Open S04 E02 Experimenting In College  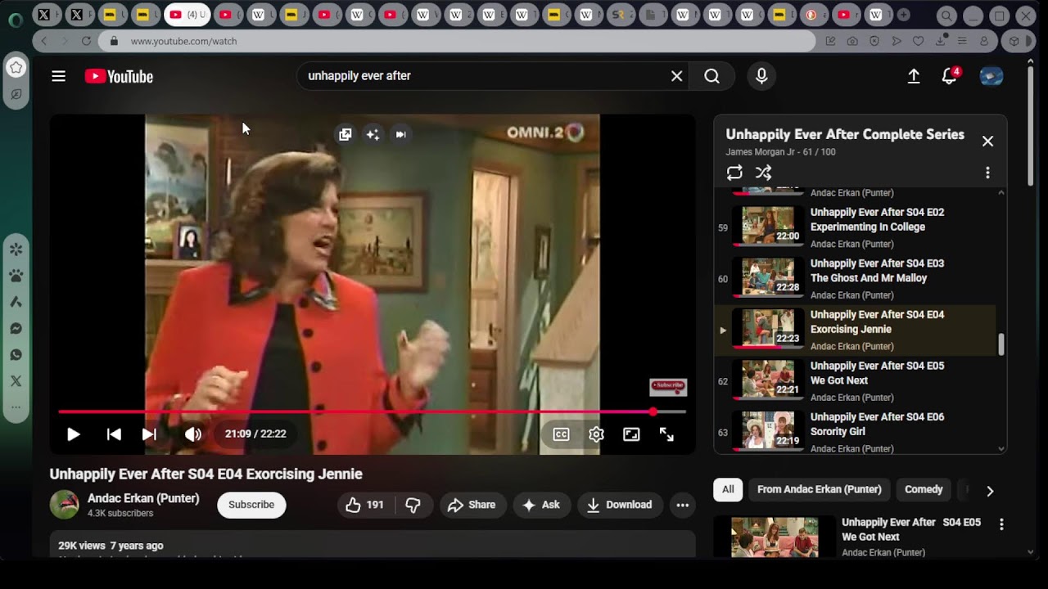pyautogui.click(x=856, y=227)
